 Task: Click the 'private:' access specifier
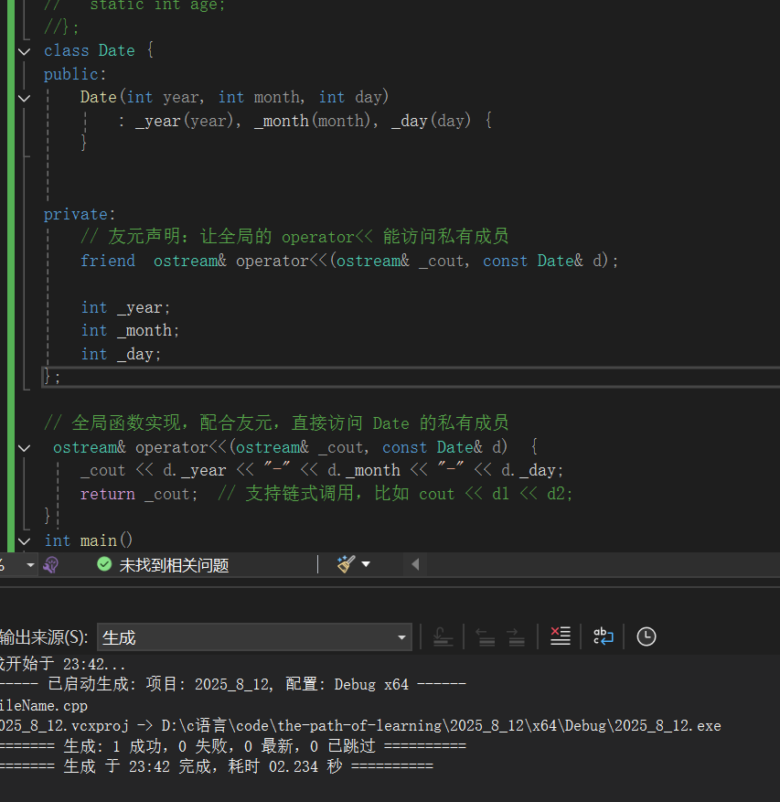click(80, 214)
